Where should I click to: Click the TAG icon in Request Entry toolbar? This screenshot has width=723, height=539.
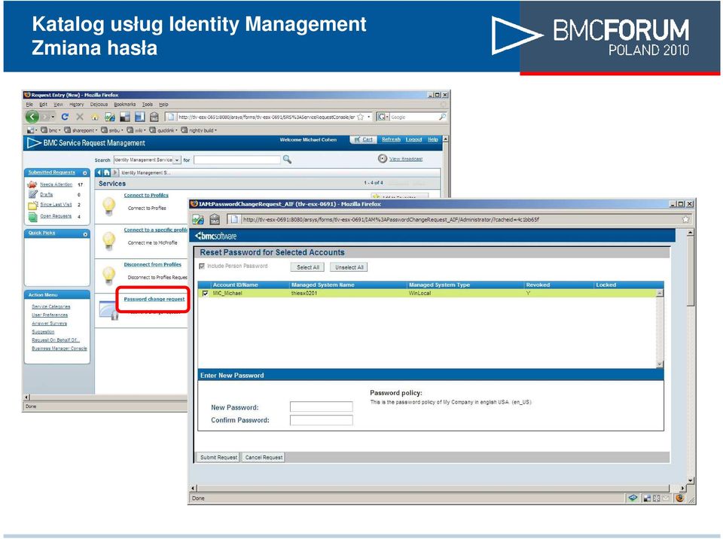click(154, 117)
